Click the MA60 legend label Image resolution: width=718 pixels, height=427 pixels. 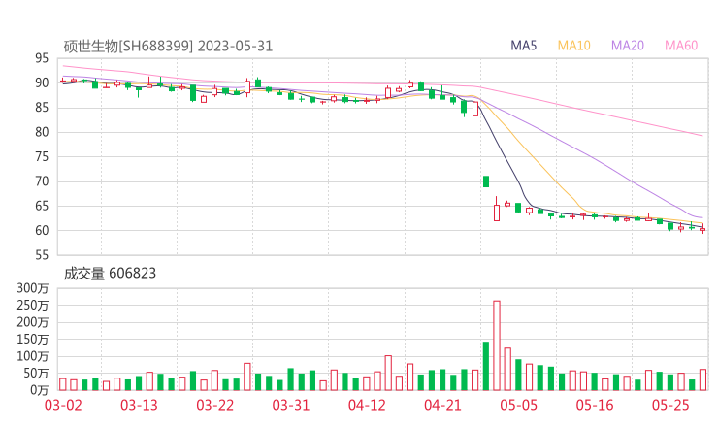(681, 46)
